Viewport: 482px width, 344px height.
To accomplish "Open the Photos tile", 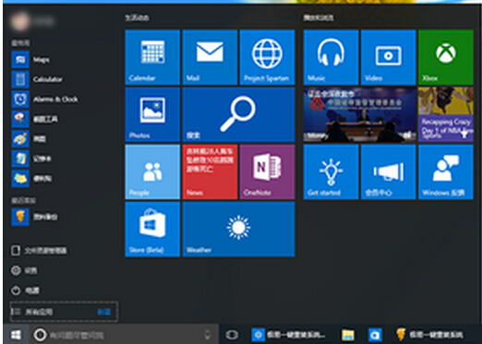I will (152, 114).
